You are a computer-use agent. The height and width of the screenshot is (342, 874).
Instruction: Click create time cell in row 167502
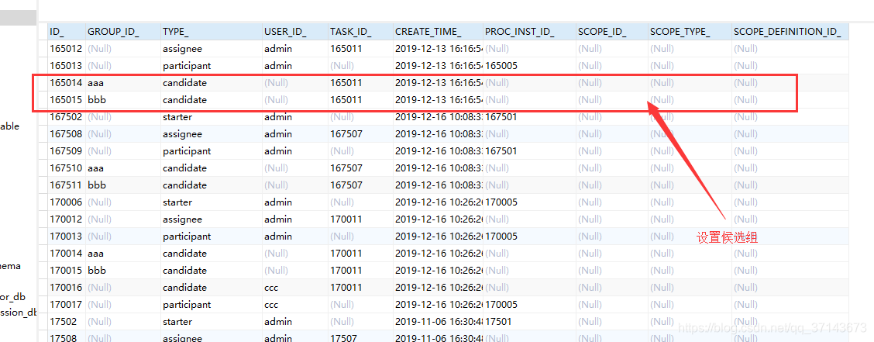438,117
